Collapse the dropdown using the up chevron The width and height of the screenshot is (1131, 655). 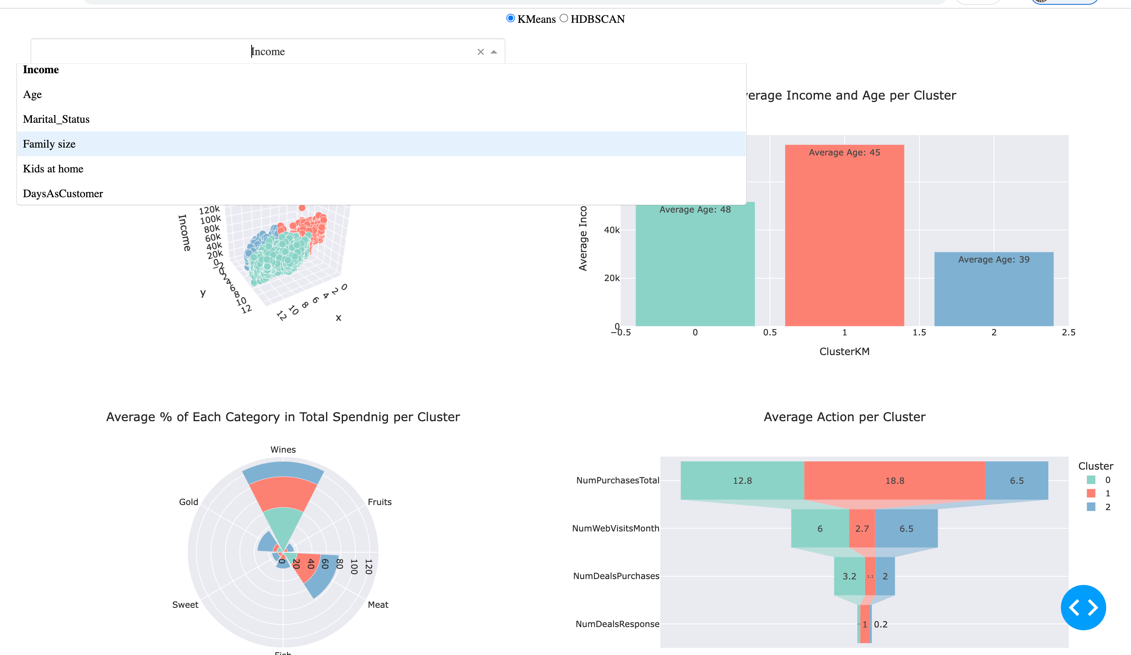coord(493,52)
